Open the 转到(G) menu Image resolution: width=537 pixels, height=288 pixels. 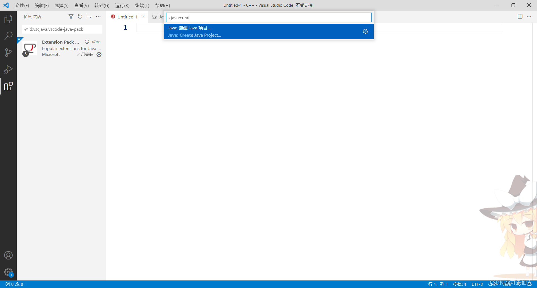(102, 5)
